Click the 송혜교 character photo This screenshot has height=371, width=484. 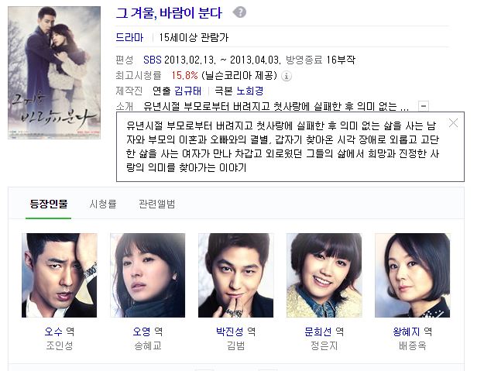tap(148, 275)
